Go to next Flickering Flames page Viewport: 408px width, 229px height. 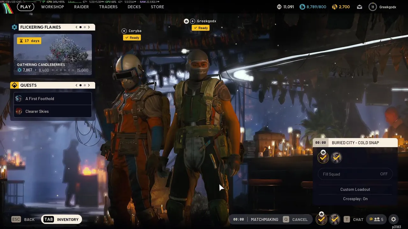[x=89, y=27]
